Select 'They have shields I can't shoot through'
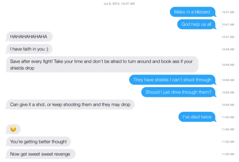The image size is (239, 162). coord(173,80)
